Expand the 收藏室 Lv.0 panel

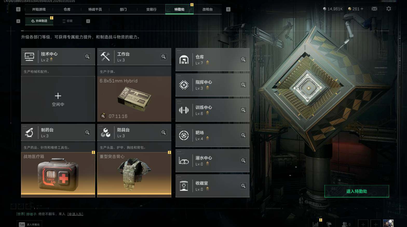pos(212,186)
